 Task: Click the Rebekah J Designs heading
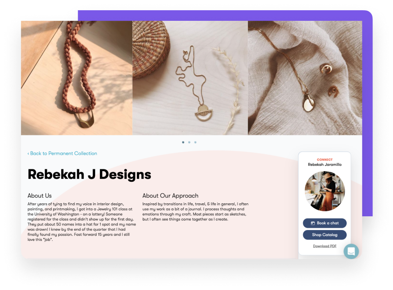point(89,174)
